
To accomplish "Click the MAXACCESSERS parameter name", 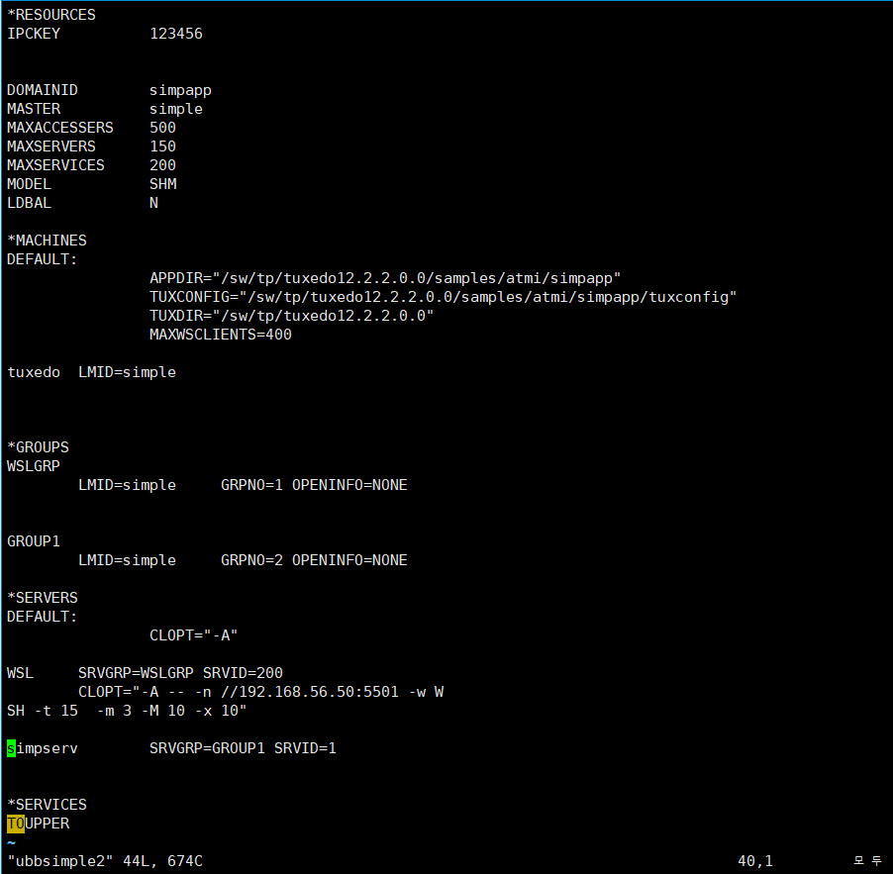I will coord(60,128).
